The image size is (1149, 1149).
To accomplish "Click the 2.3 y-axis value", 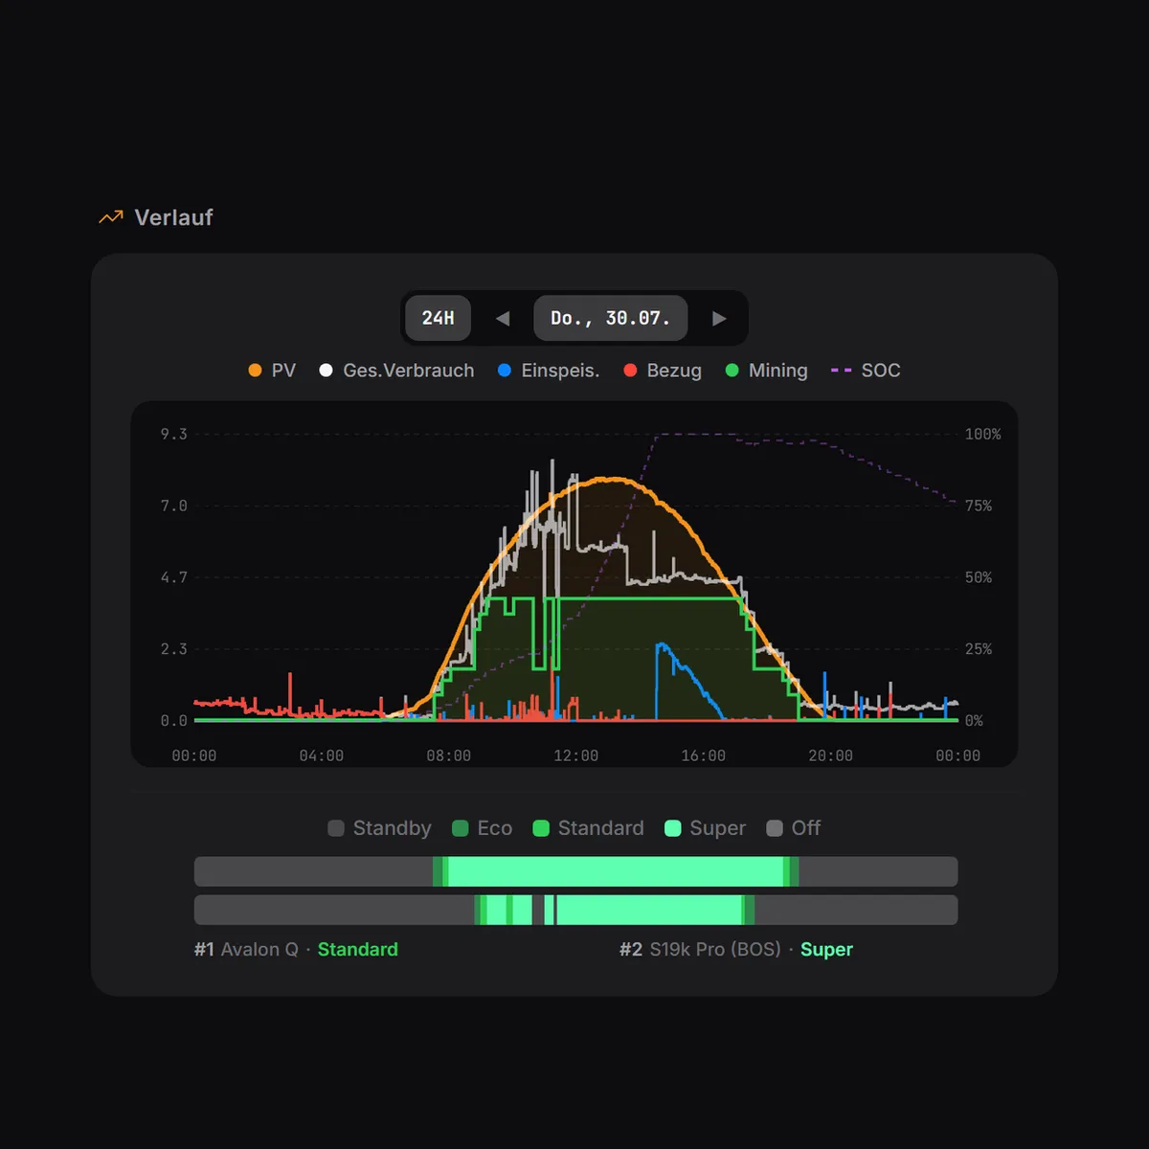I will [173, 649].
